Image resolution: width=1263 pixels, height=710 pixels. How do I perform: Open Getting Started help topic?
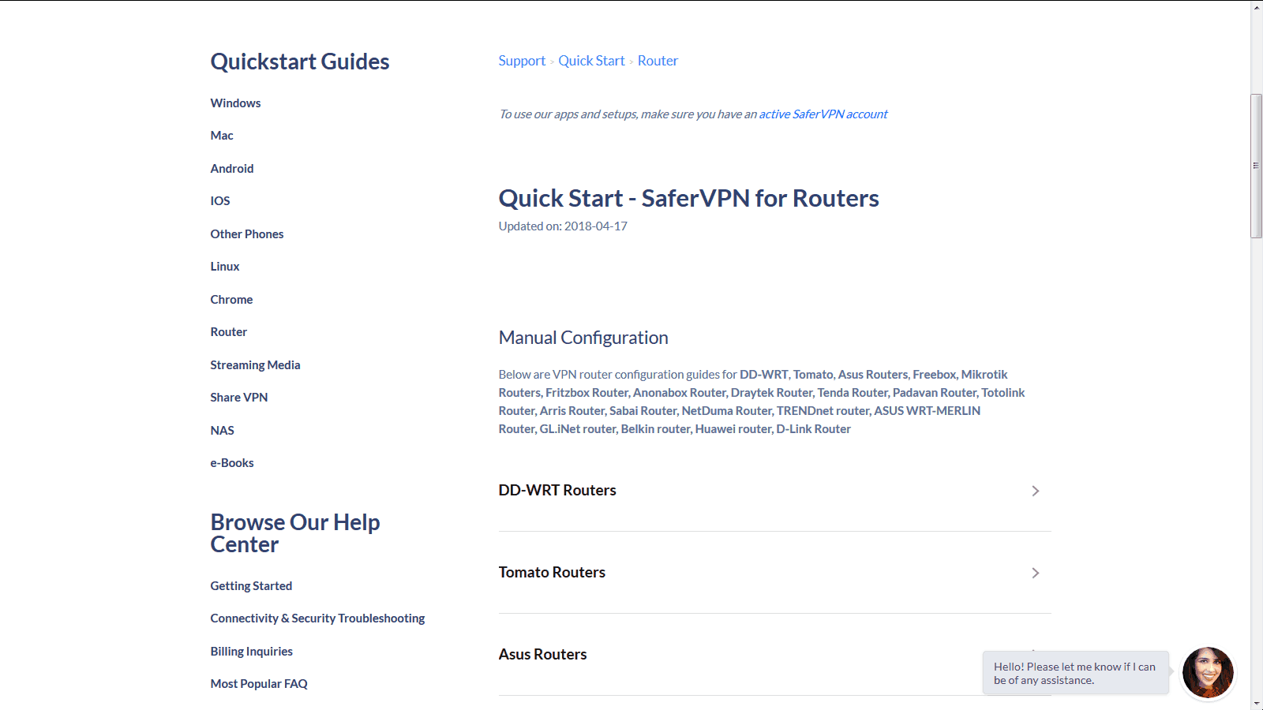[251, 586]
